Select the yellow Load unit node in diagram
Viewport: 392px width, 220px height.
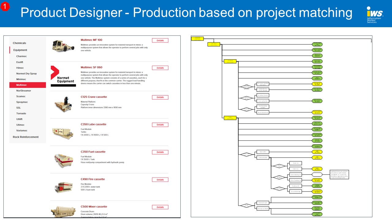[230, 61]
